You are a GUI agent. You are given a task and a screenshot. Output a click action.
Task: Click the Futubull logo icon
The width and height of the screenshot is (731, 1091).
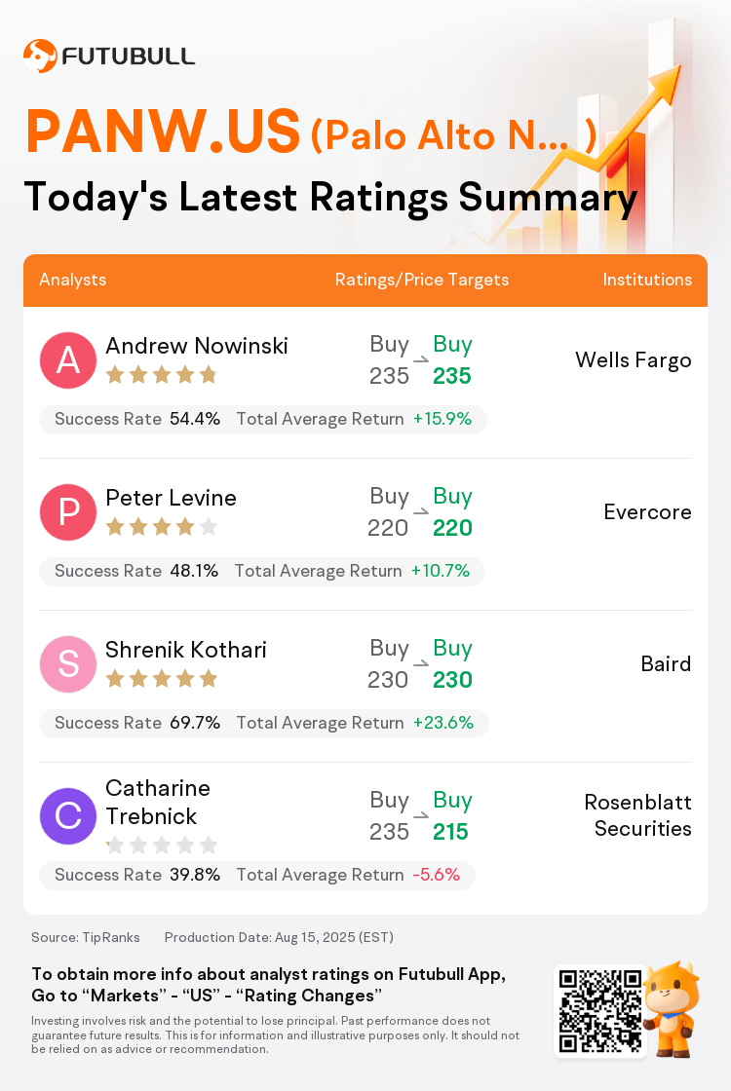tap(40, 56)
